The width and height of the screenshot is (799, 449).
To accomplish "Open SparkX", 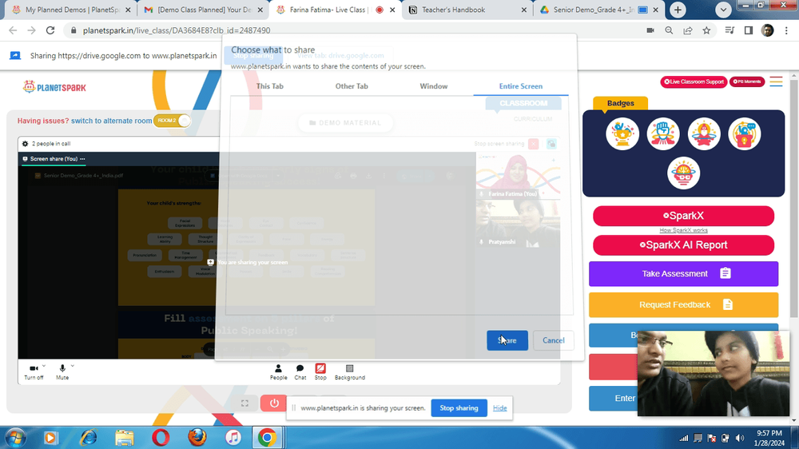I will 683,216.
